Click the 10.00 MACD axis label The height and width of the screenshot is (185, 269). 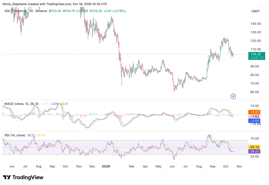255,106
